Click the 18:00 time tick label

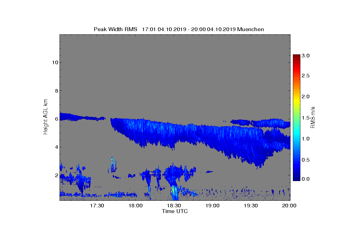[x=136, y=206]
